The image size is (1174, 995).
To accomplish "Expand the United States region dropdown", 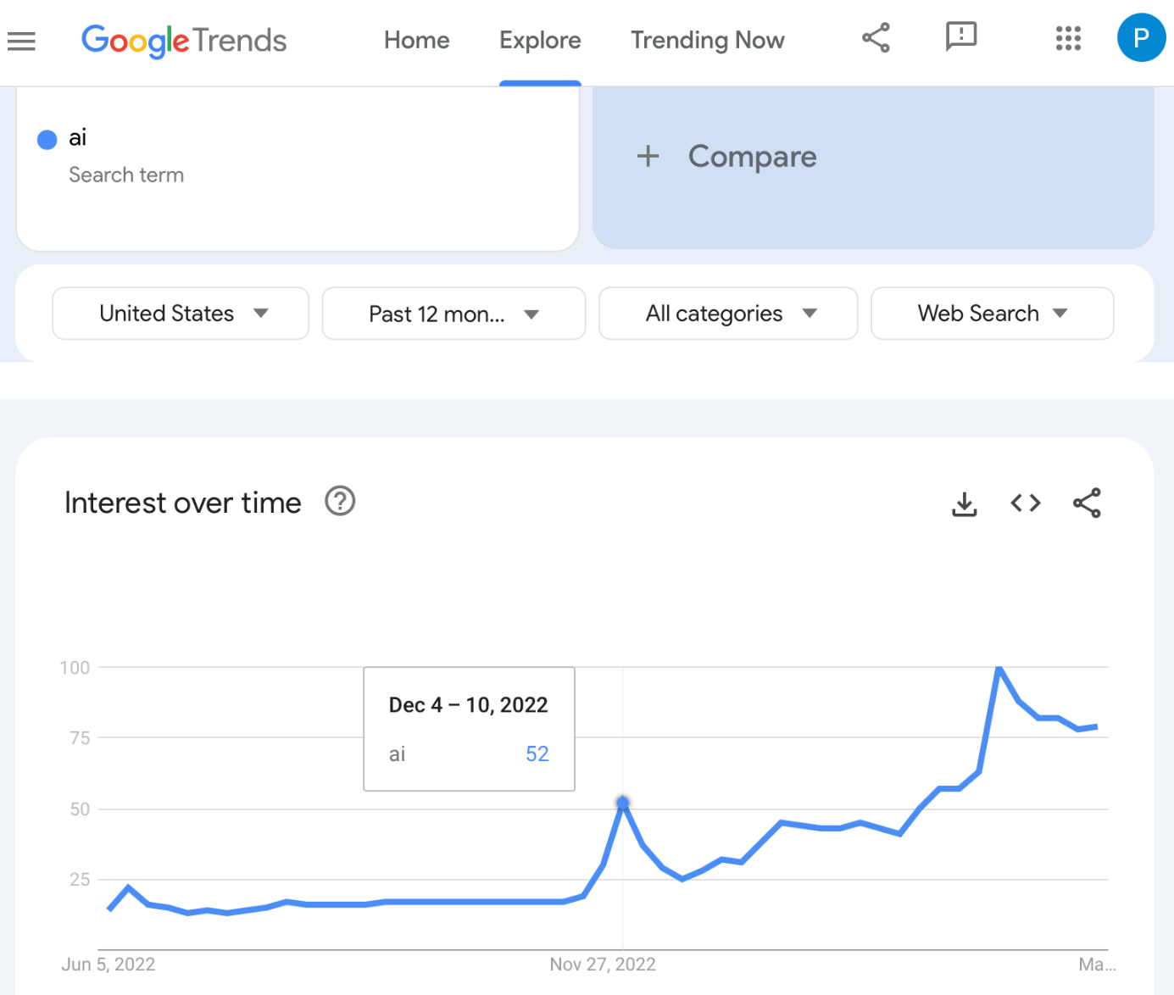I will tap(181, 314).
